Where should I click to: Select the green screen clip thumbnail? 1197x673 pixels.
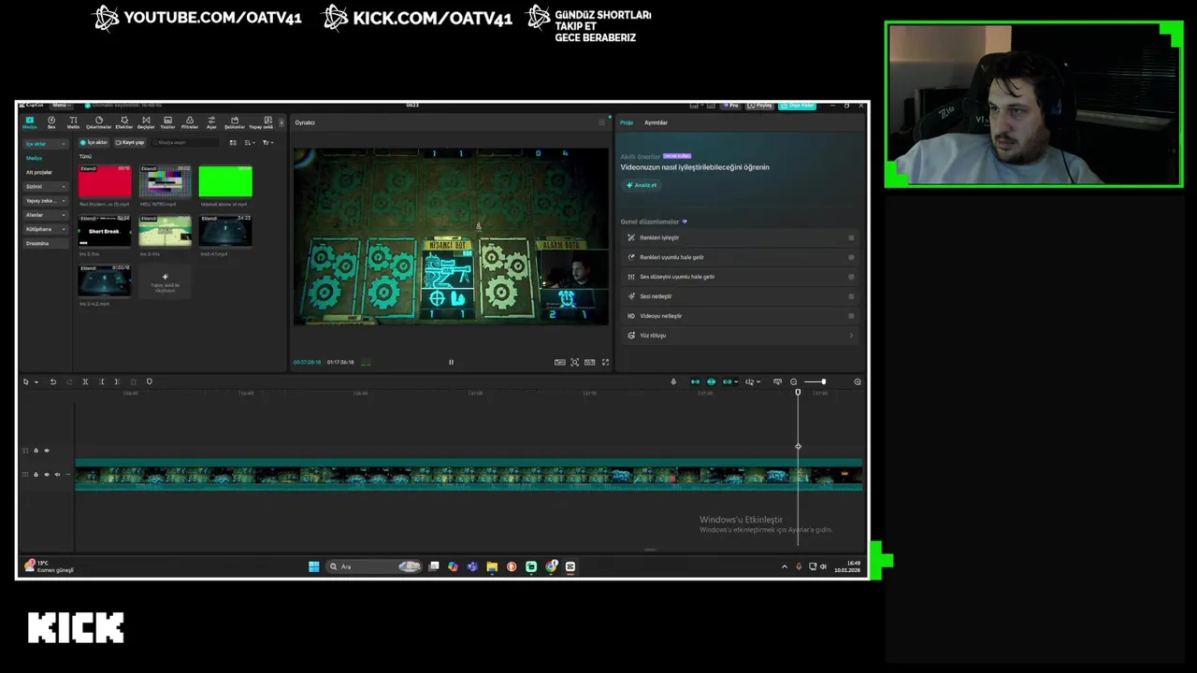coord(225,181)
